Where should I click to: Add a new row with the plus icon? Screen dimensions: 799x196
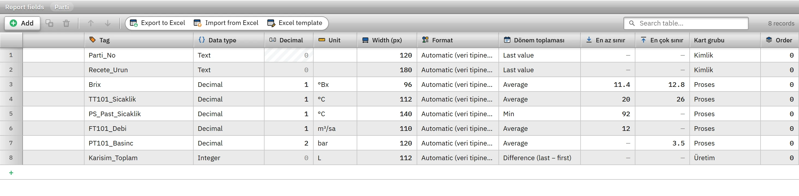point(11,173)
